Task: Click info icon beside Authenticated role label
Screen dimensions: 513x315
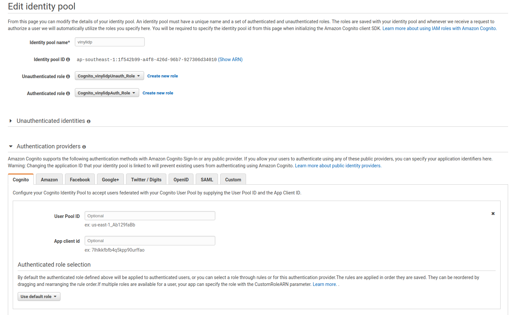Action: (68, 93)
